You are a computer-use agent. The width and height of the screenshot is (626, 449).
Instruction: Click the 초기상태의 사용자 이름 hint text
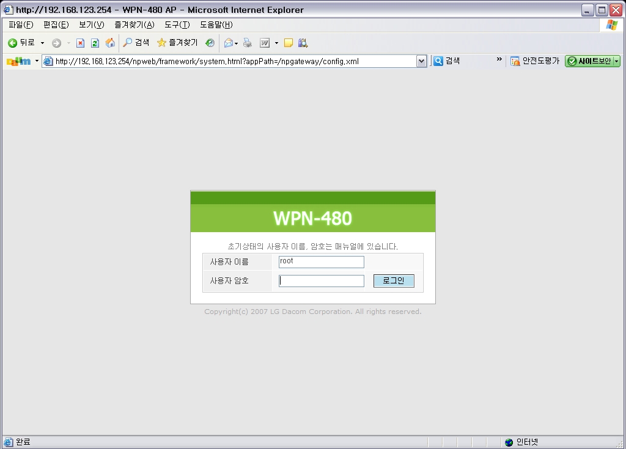[312, 246]
